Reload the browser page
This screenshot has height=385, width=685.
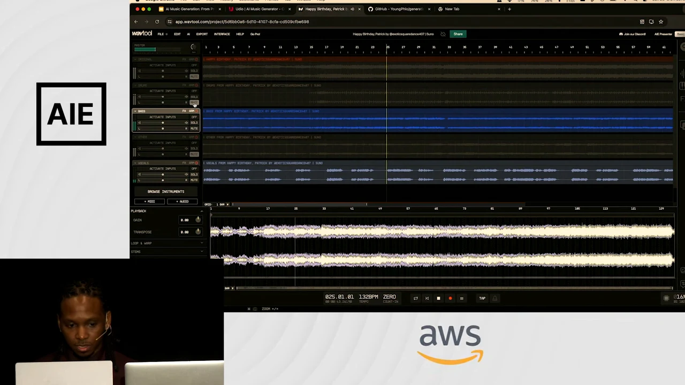click(157, 22)
